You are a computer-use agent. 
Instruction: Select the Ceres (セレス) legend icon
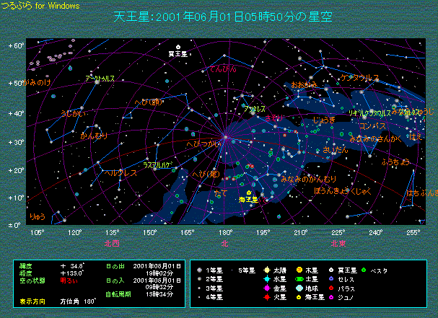point(331,278)
